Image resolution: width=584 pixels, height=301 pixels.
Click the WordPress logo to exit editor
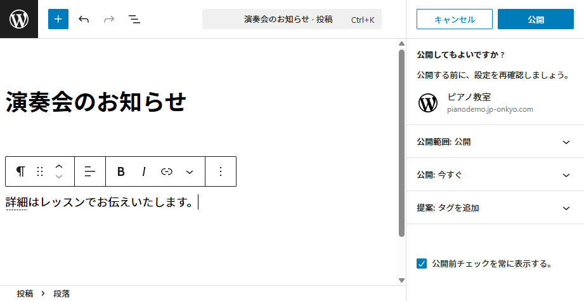[x=19, y=19]
